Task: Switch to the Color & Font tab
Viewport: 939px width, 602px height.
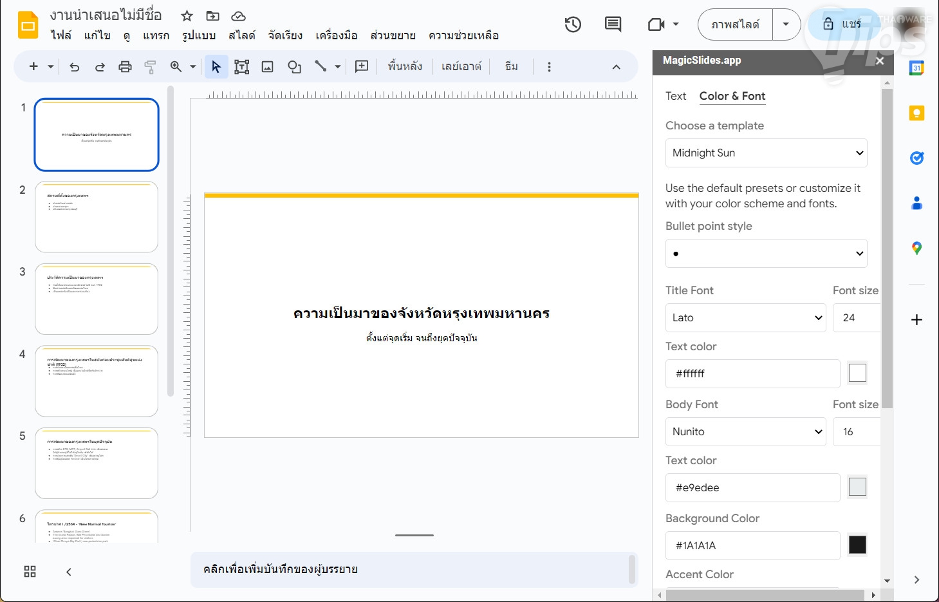Action: point(732,96)
